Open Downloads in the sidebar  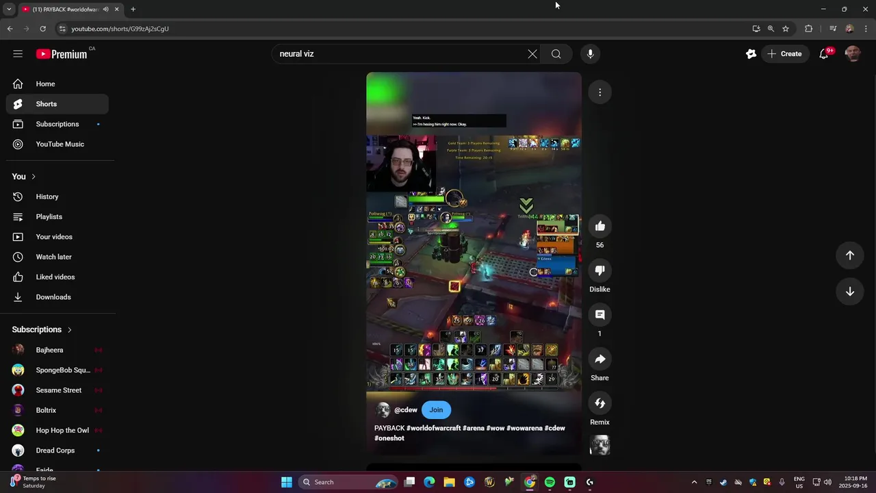point(57,297)
